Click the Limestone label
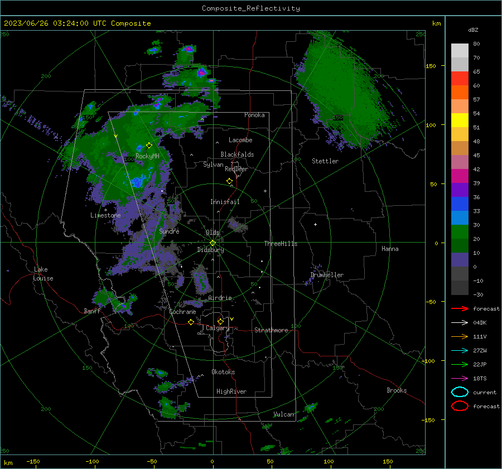502x469 pixels. (105, 215)
